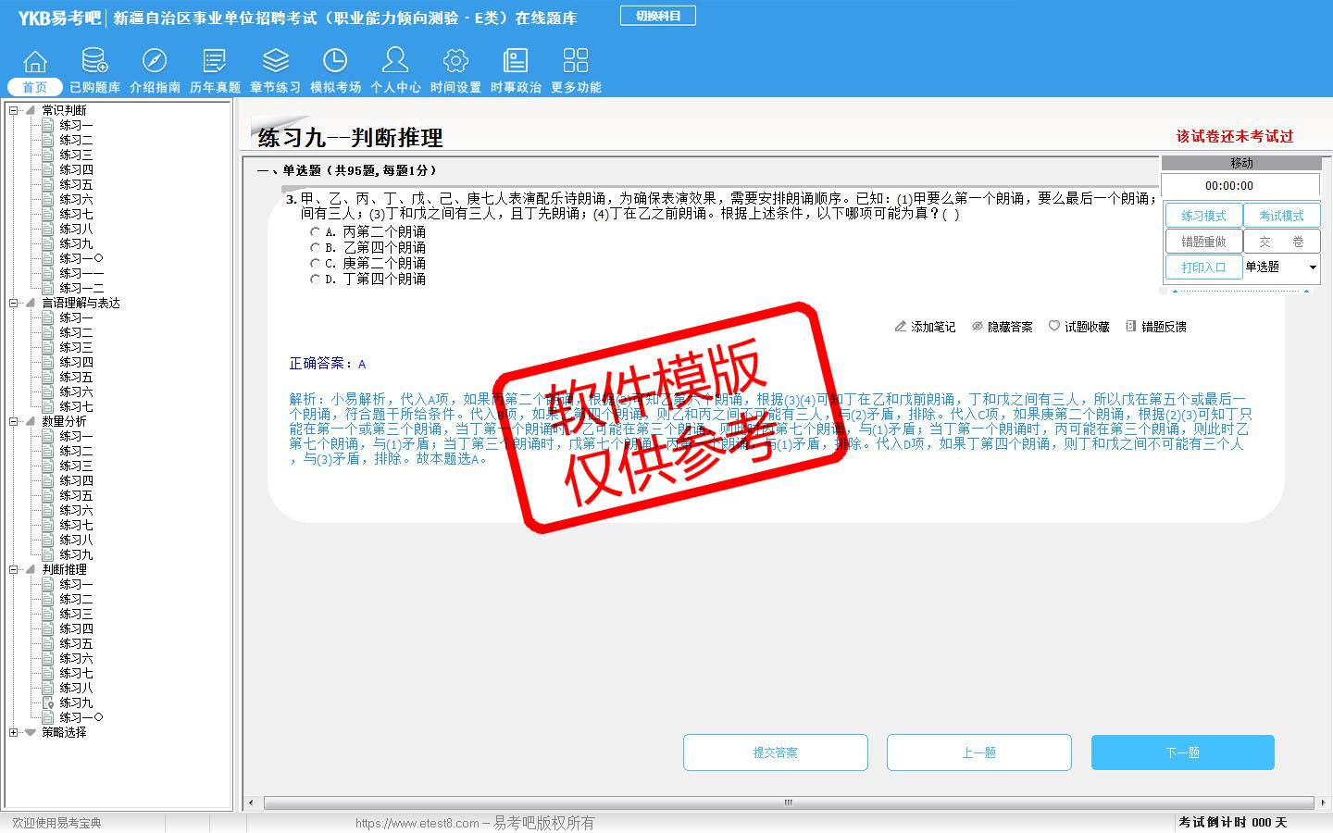Viewport: 1333px width, 833px height.
Task: Open the 个人中心 profile icon
Action: (395, 62)
